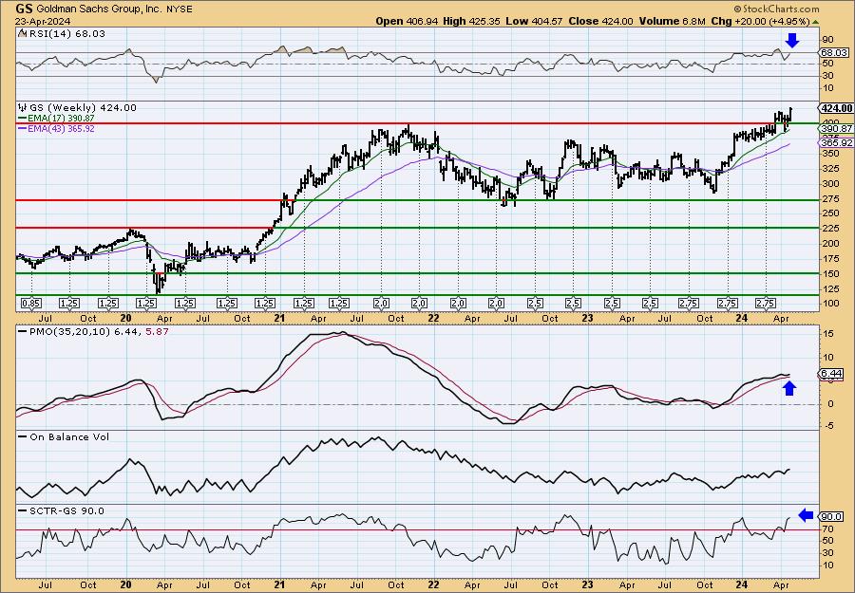The image size is (855, 593).
Task: Click the 6.44 PMO value tag on axis
Action: (832, 374)
